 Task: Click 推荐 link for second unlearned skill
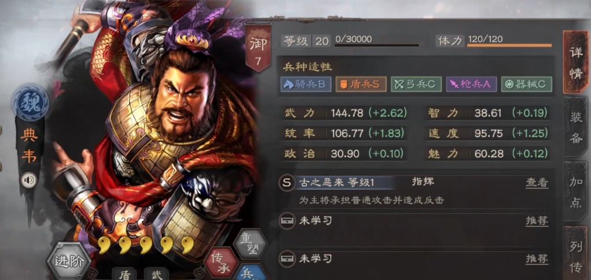click(537, 259)
